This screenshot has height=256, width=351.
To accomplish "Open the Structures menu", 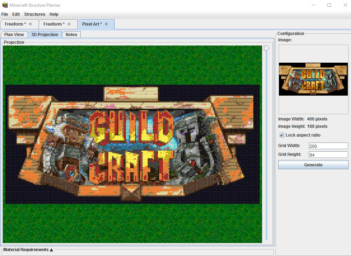I will pyautogui.click(x=35, y=14).
